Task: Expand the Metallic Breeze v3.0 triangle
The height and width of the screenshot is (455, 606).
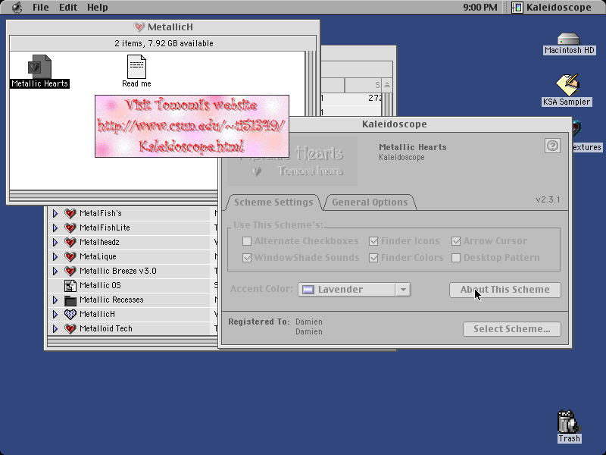Action: click(55, 271)
